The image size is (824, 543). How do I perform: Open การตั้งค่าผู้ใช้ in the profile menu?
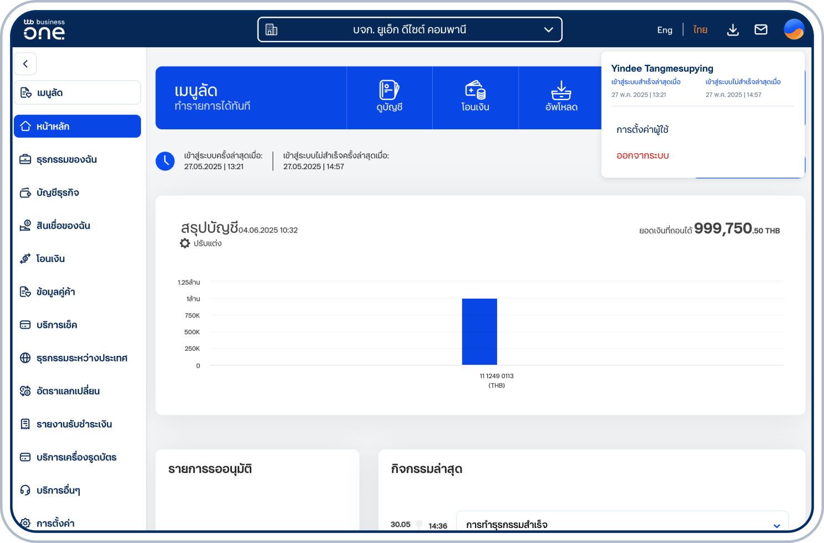[643, 130]
